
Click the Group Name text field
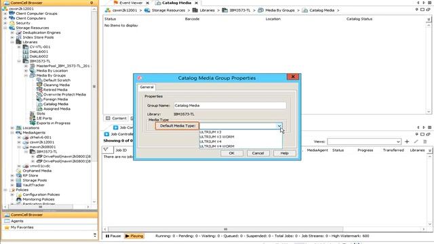coord(230,106)
